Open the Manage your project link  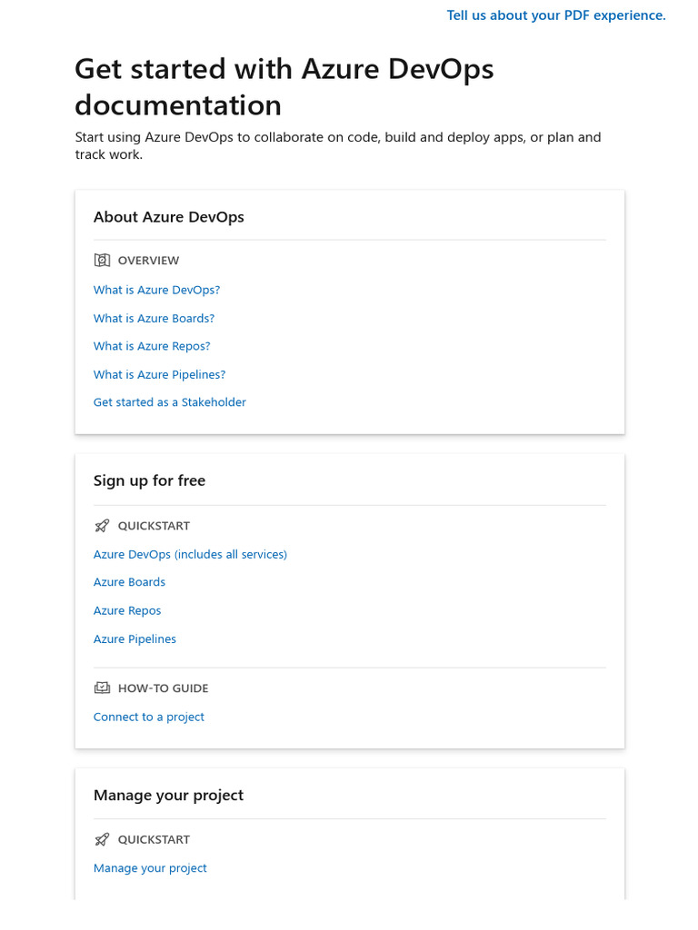[x=150, y=868]
